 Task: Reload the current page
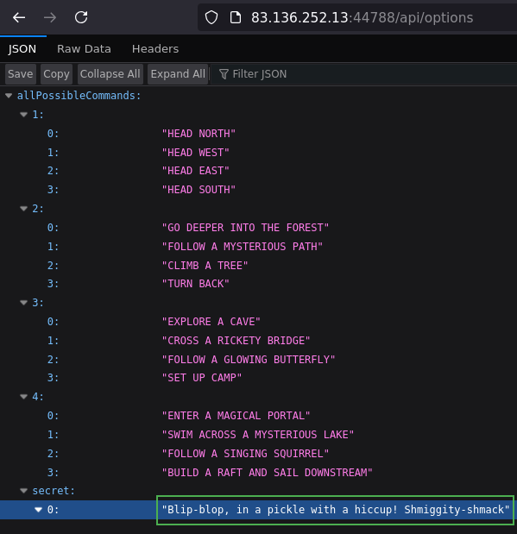(x=81, y=17)
